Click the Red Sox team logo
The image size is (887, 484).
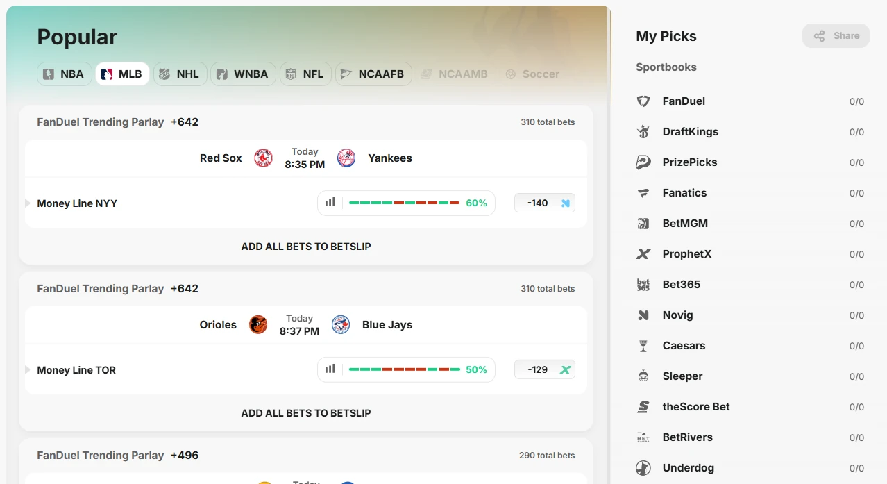coord(263,158)
